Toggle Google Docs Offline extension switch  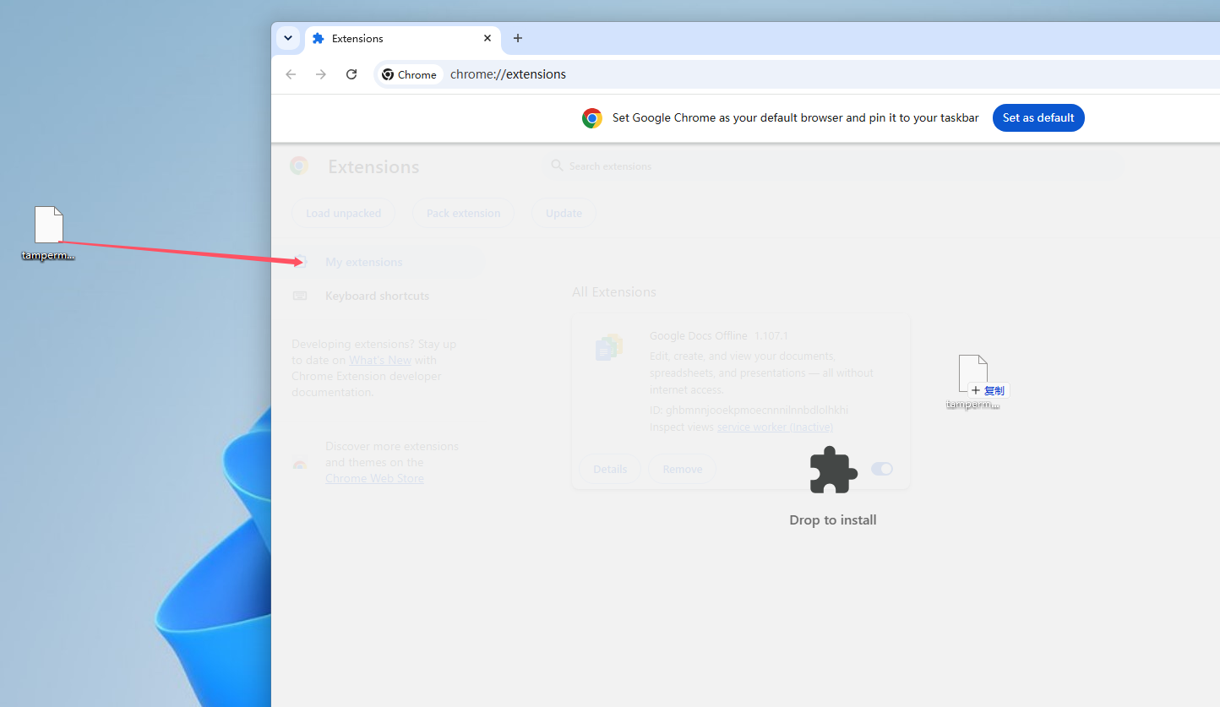882,469
